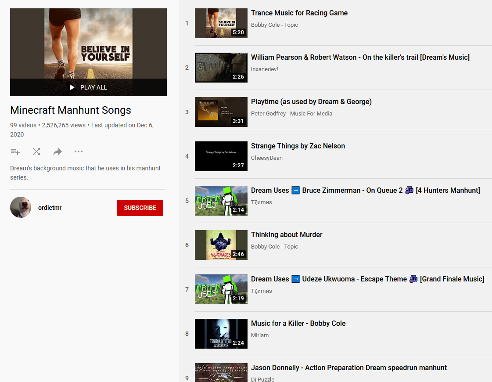The width and height of the screenshot is (492, 382).
Task: Open the ordietmr channel name link
Action: click(x=50, y=208)
